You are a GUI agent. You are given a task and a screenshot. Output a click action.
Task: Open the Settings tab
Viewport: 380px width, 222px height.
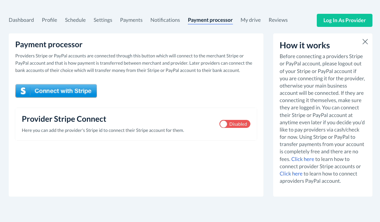pyautogui.click(x=103, y=20)
